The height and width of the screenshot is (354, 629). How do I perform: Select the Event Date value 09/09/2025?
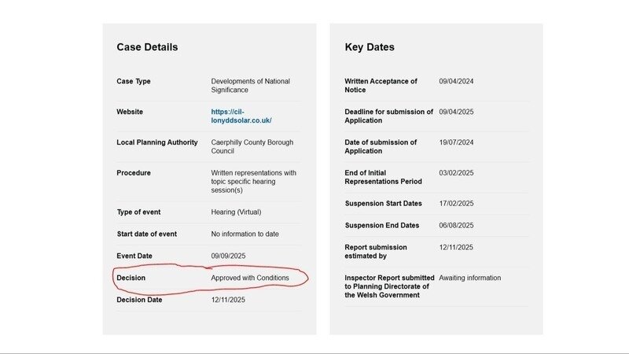point(230,256)
